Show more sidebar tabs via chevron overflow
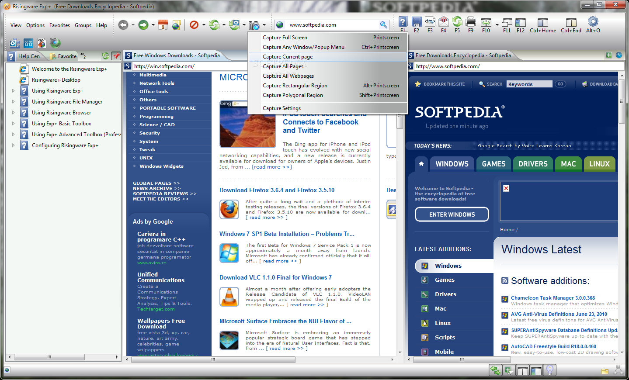 pos(83,56)
